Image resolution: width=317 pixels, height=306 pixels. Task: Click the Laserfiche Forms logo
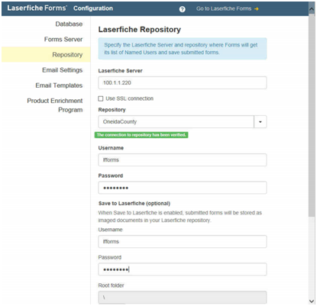tap(37, 8)
